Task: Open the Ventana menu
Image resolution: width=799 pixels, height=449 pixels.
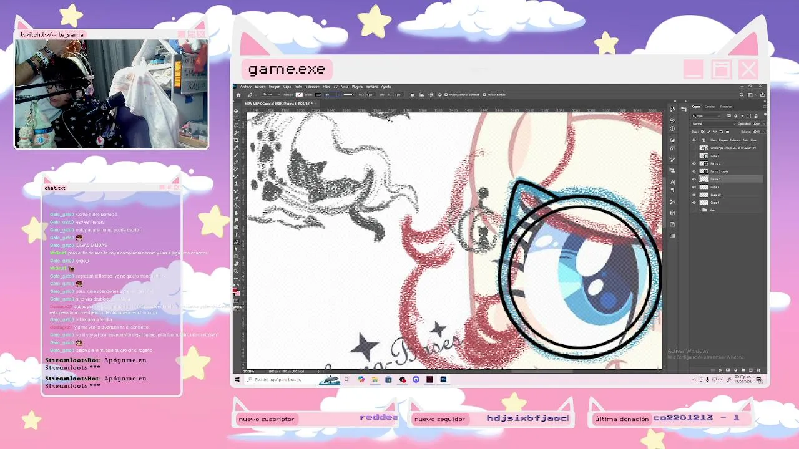Action: tap(371, 87)
